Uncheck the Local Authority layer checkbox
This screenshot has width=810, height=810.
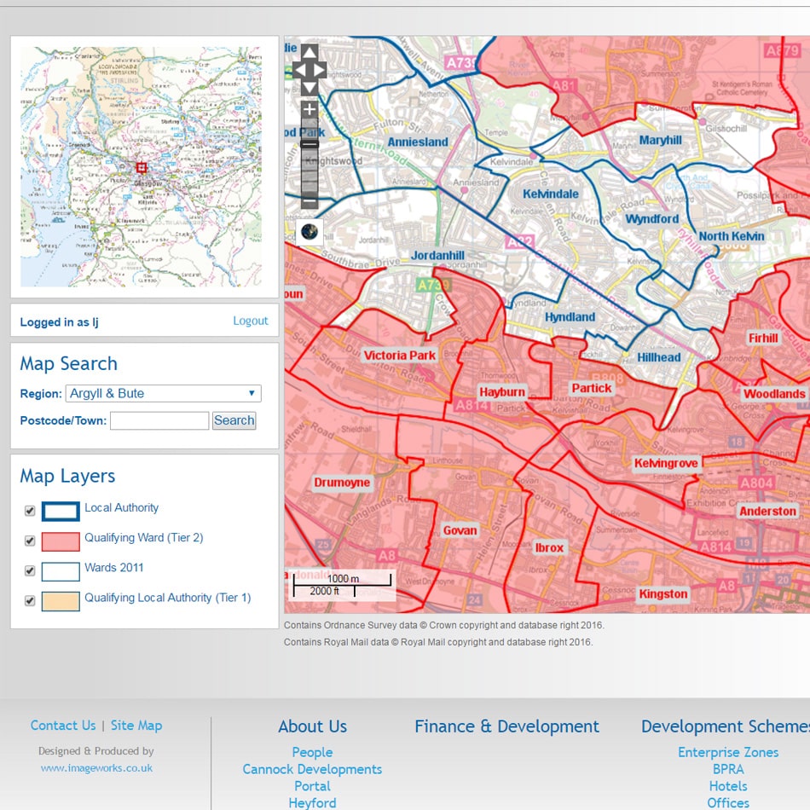[30, 512]
